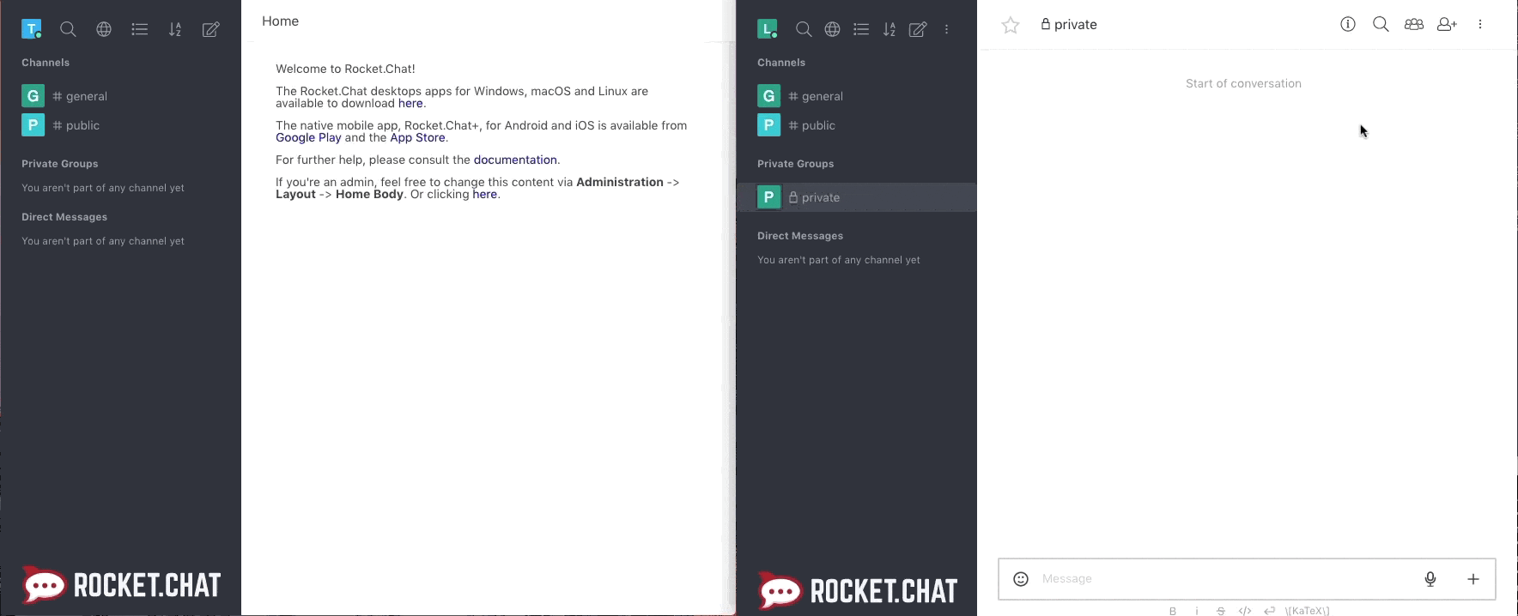Click Channels heading in left window
This screenshot has height=616, width=1518.
[x=46, y=63]
